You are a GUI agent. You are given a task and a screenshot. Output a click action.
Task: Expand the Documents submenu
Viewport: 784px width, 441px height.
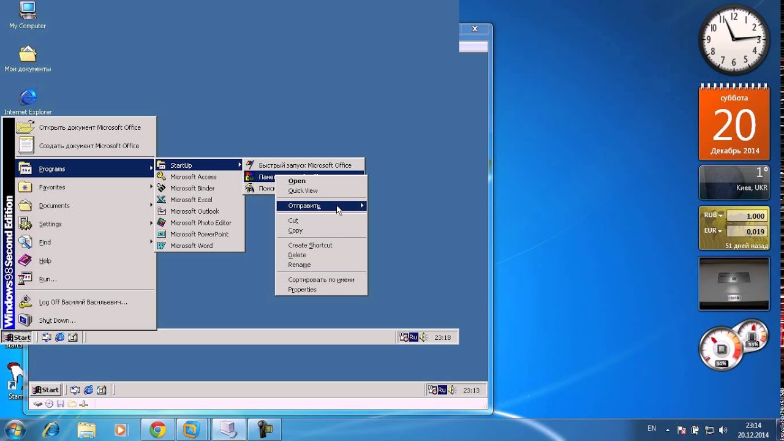point(85,206)
